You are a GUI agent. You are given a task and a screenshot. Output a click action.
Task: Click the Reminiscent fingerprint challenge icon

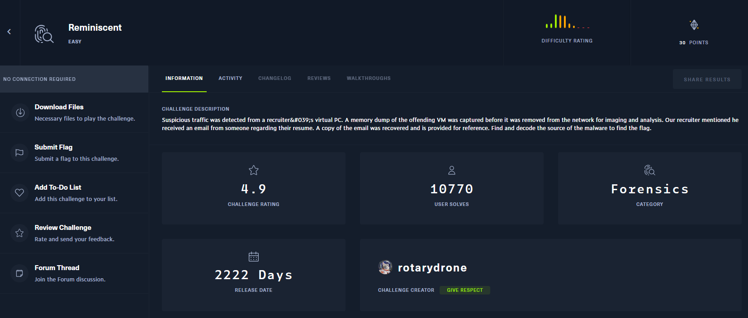coord(44,34)
